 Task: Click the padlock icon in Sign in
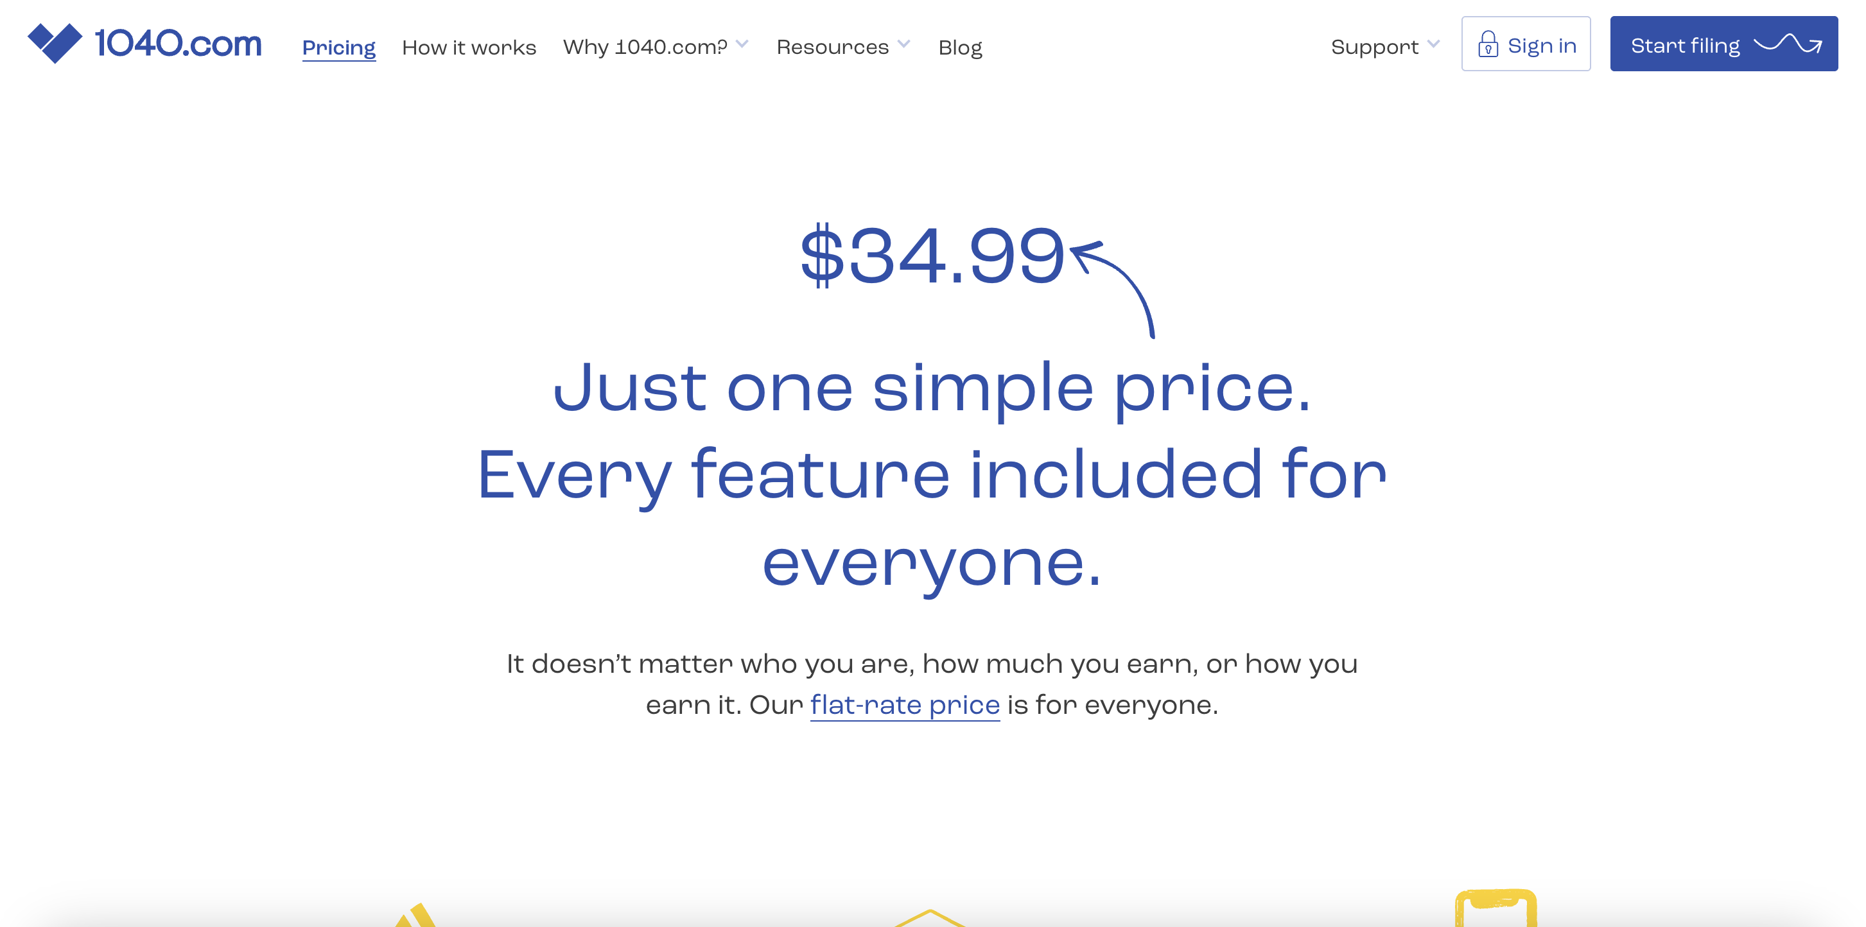click(x=1488, y=44)
